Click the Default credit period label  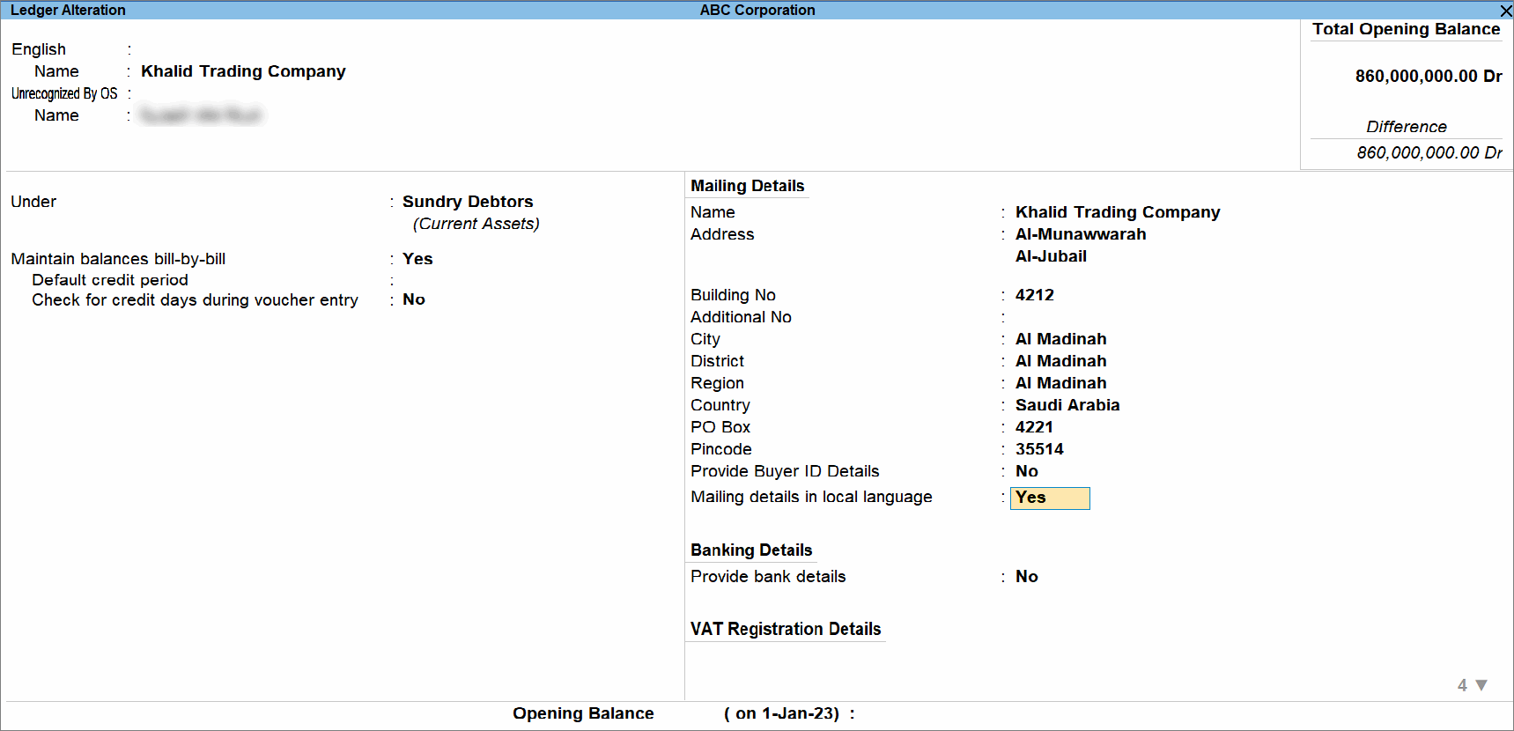[110, 280]
